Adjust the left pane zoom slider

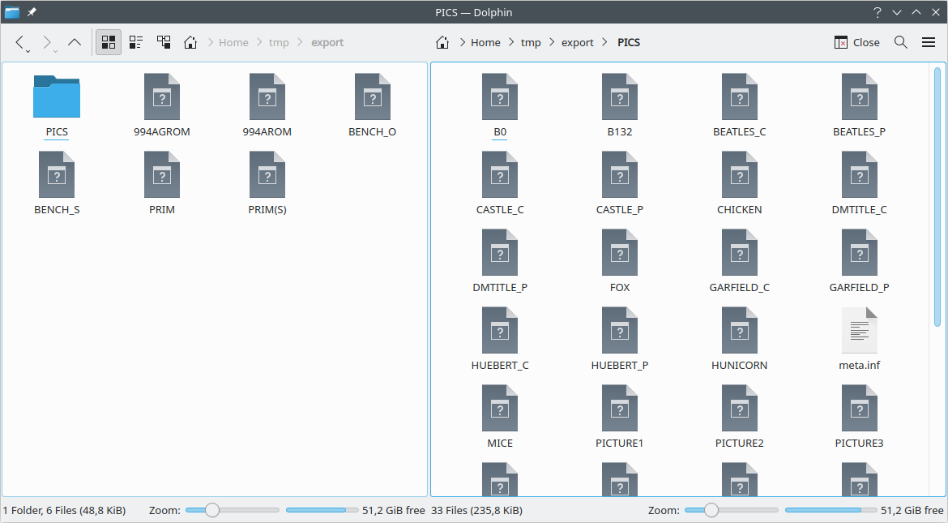[212, 510]
